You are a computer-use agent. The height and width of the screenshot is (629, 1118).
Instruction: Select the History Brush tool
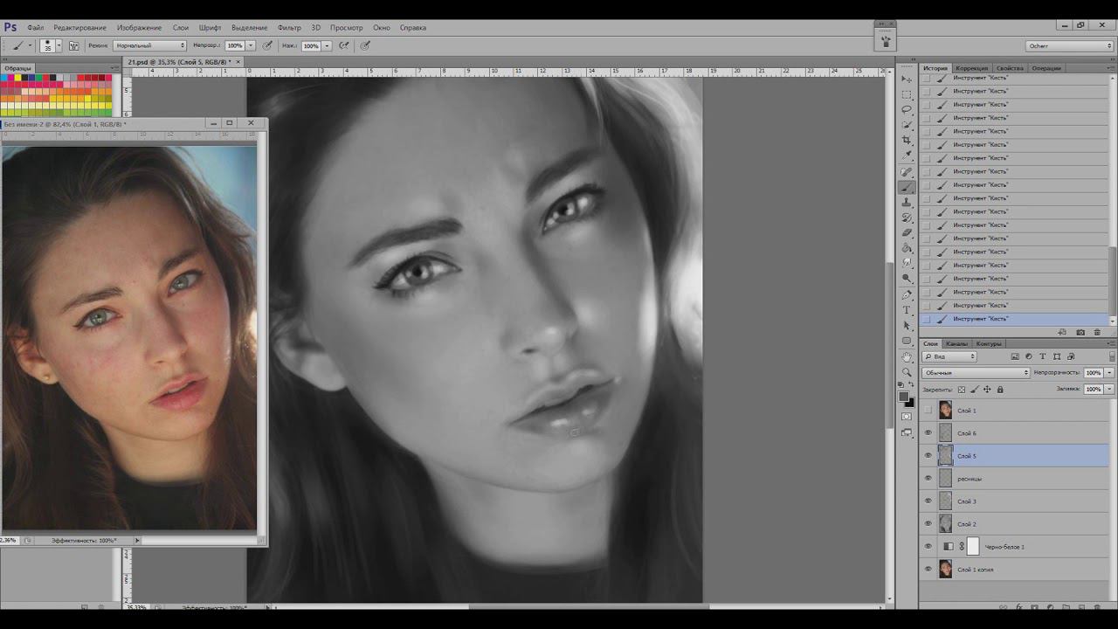click(907, 218)
